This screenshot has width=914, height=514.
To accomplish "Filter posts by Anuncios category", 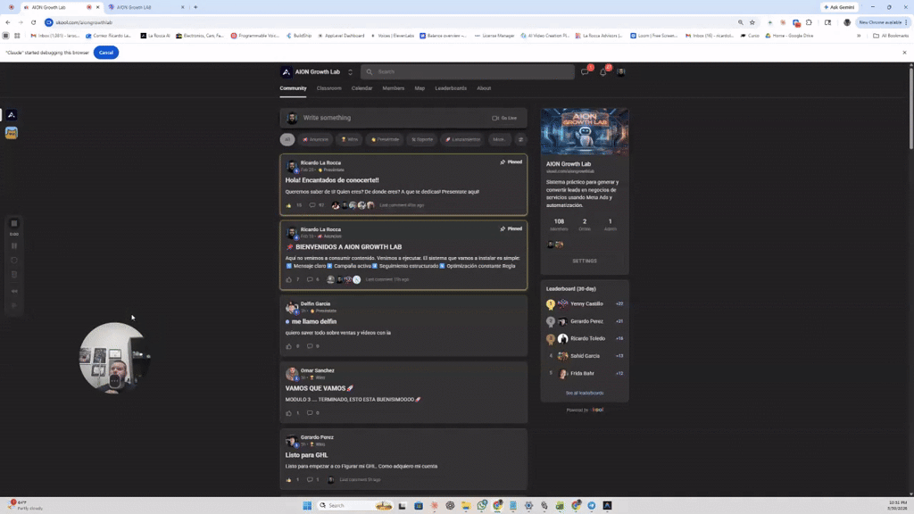I will [315, 139].
